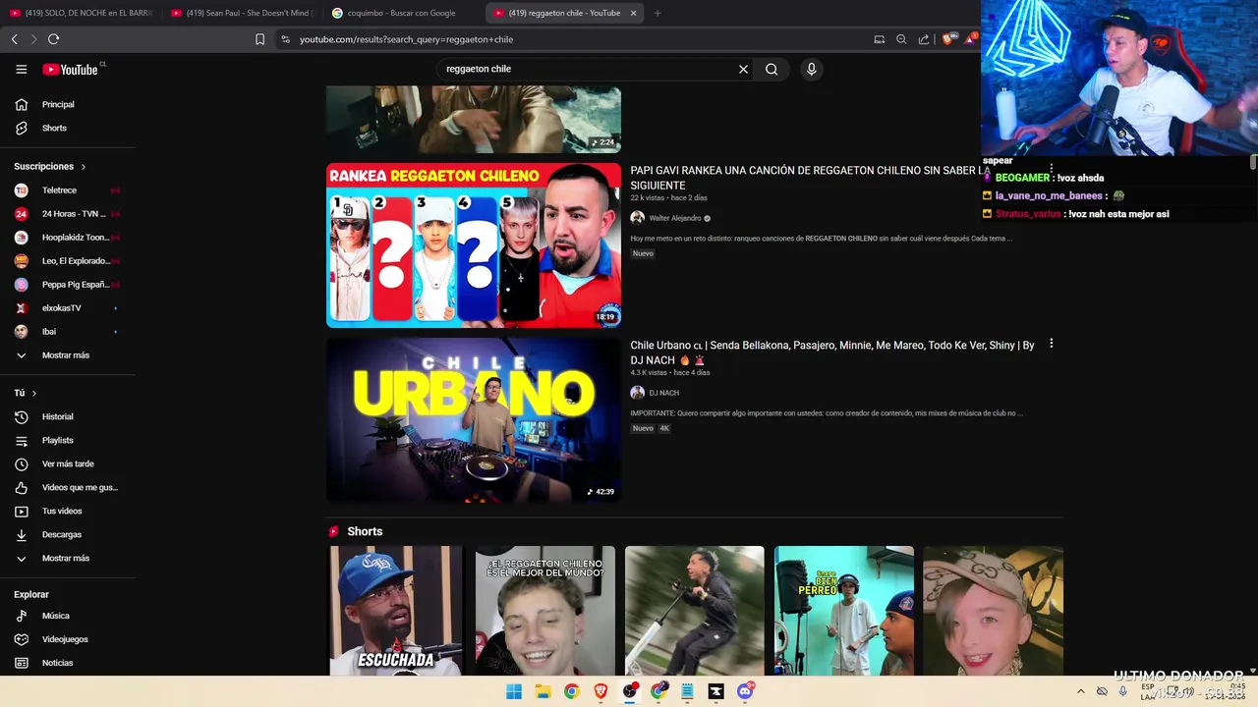Start voice search with microphone button

tap(811, 69)
